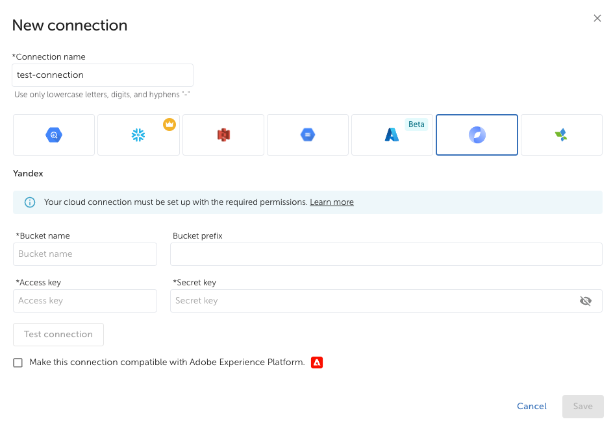Select the green and blue leaf tile

[x=561, y=135]
